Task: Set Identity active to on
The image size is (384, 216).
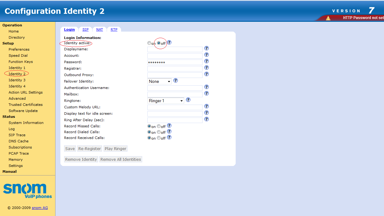Action: pyautogui.click(x=149, y=43)
